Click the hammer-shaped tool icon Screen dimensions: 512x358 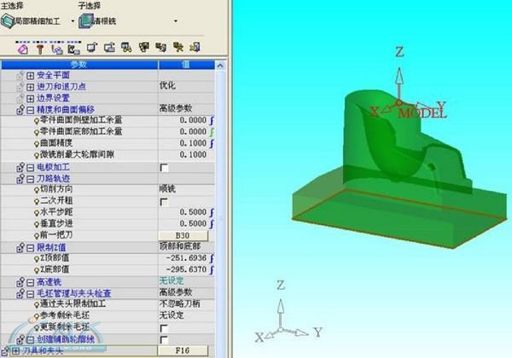click(x=42, y=49)
